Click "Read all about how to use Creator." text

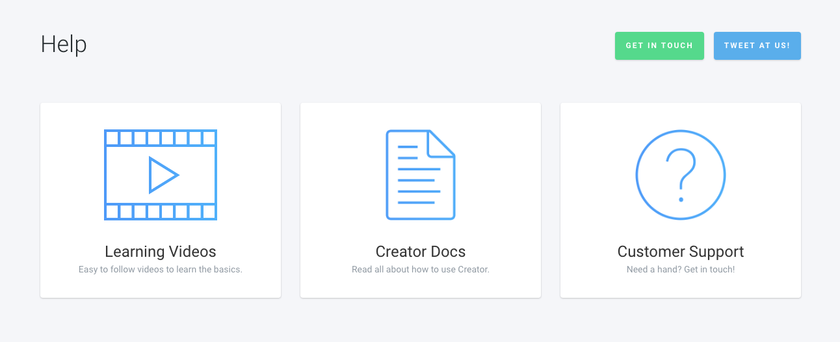[x=421, y=269]
